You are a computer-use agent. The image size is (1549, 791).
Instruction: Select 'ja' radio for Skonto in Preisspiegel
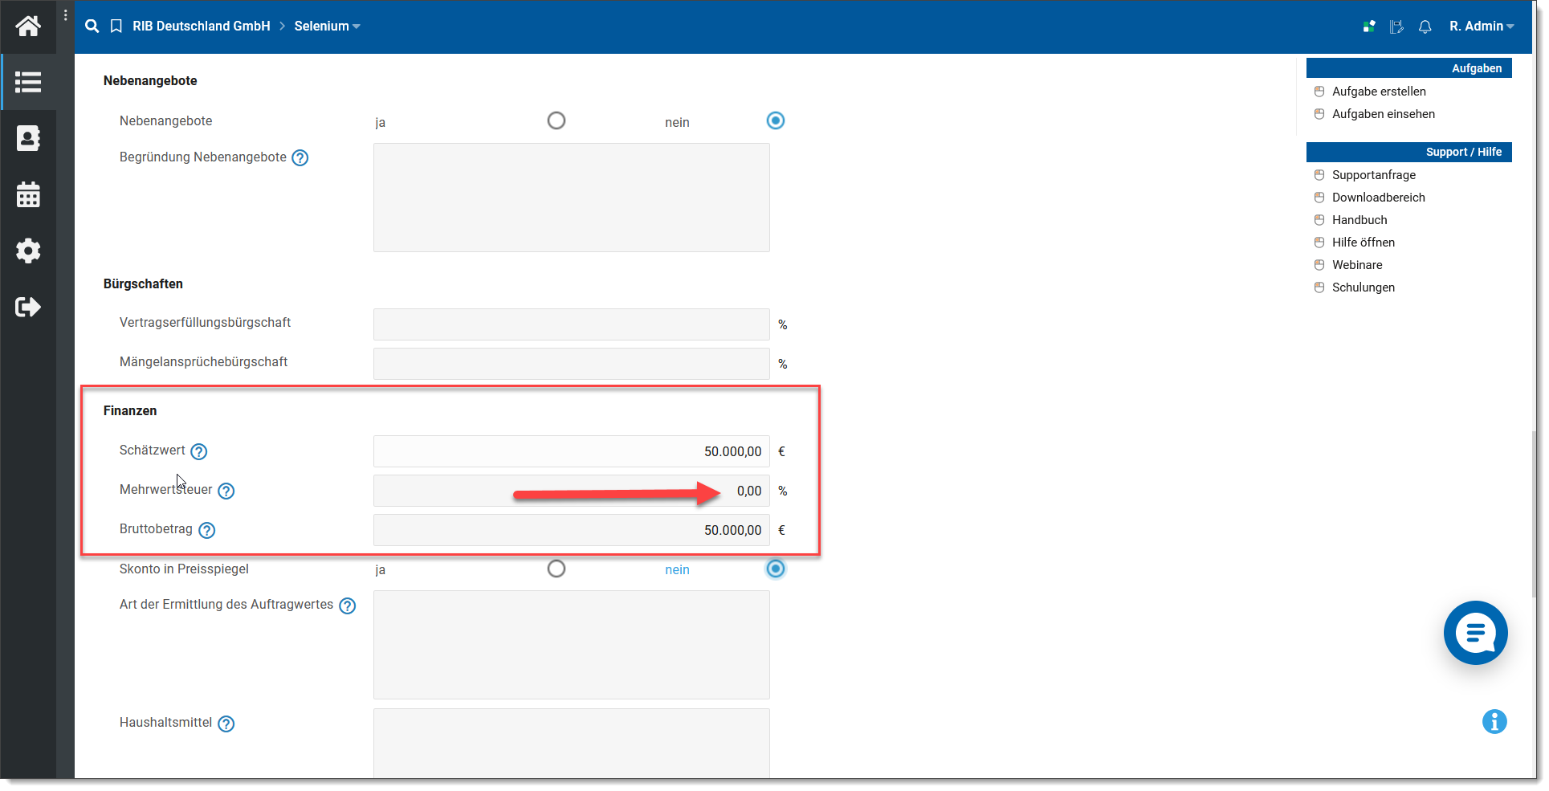pyautogui.click(x=556, y=569)
